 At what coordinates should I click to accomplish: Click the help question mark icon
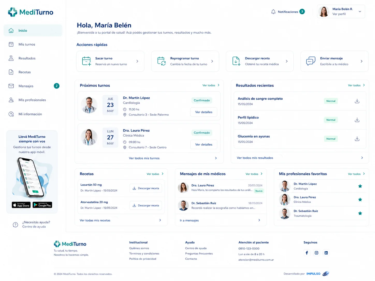16,225
